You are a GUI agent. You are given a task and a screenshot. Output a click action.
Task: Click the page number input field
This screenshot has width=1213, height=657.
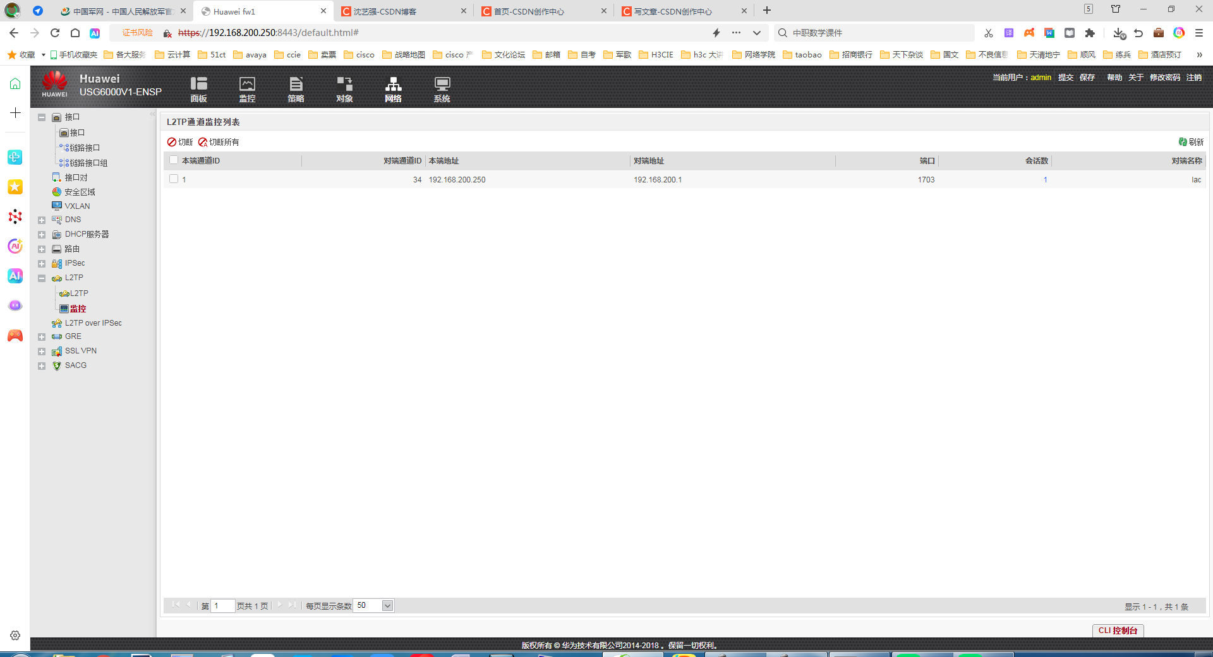[x=222, y=606]
